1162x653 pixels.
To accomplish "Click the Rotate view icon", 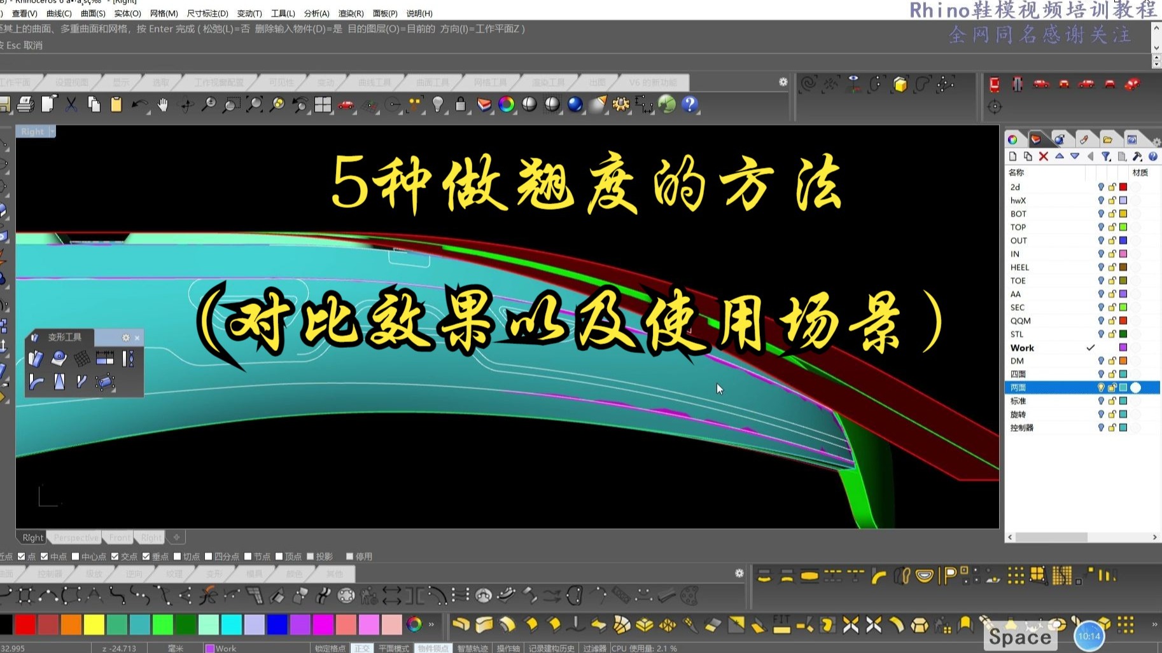I will [x=185, y=105].
